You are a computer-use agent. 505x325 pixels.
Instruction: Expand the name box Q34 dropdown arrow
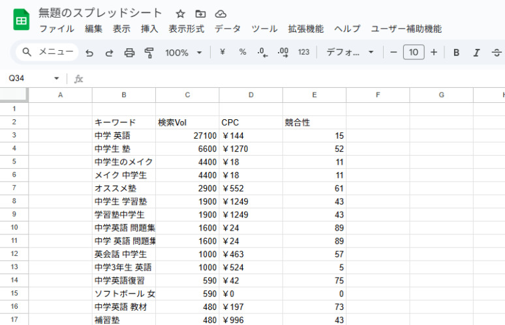tap(57, 78)
